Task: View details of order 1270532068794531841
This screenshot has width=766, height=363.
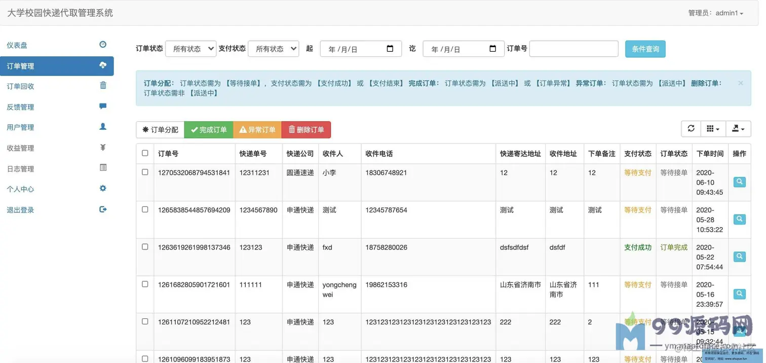Action: click(x=740, y=182)
